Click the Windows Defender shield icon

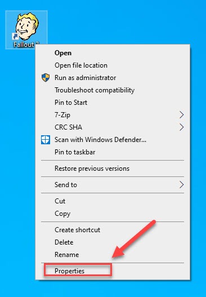(46, 140)
